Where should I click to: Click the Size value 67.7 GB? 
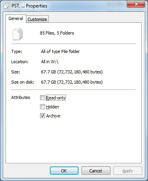(72, 72)
